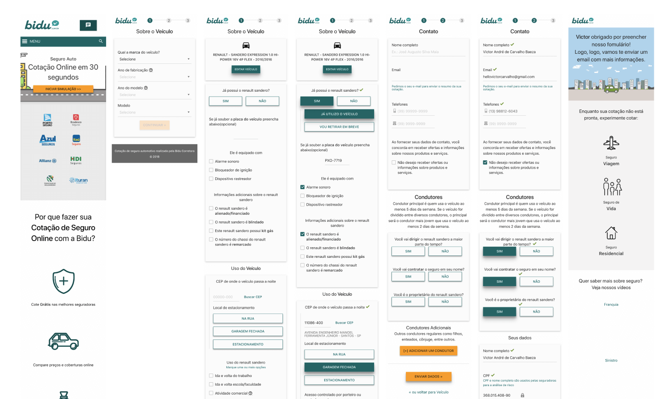Image resolution: width=672 pixels, height=399 pixels.
Task: Click help icon beside Atividade comercial
Action: [250, 393]
